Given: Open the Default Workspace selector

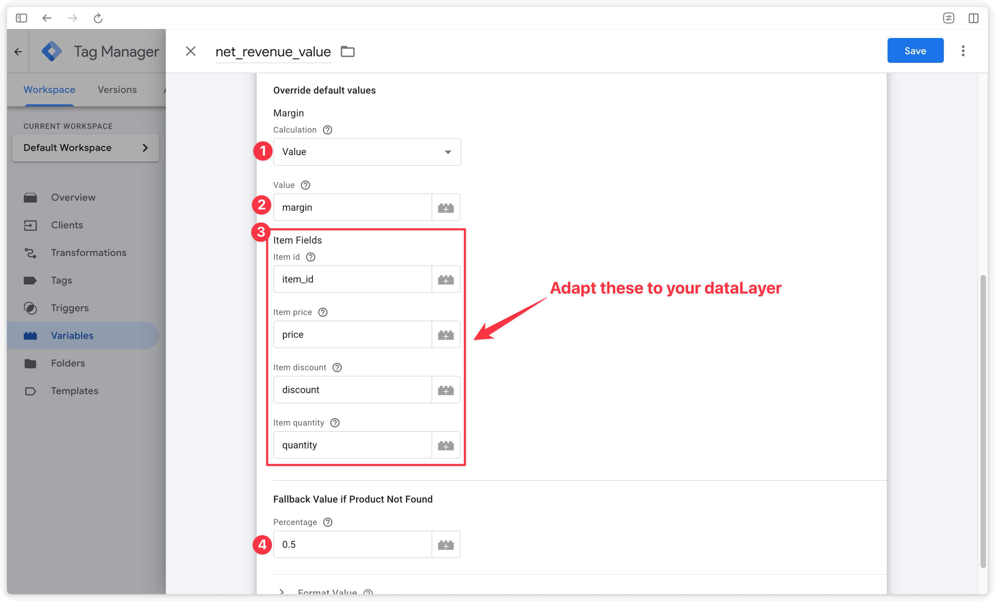Looking at the screenshot, I should [x=86, y=148].
